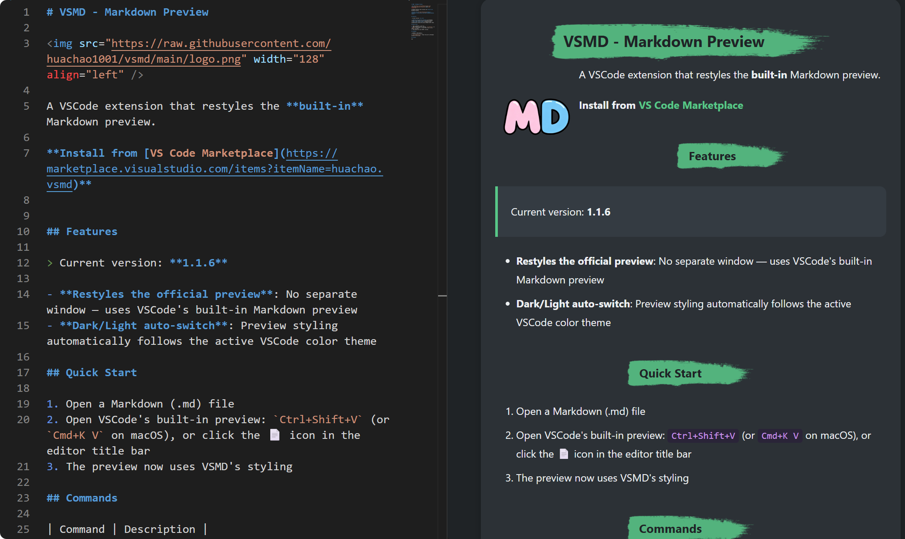Click the 'Quick Start' heading in preview
This screenshot has height=539, width=905.
[x=670, y=374]
